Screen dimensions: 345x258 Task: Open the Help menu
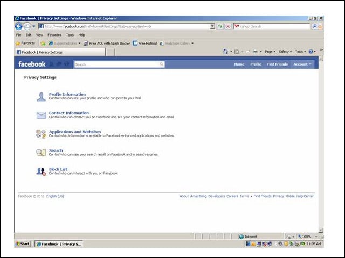[81, 35]
